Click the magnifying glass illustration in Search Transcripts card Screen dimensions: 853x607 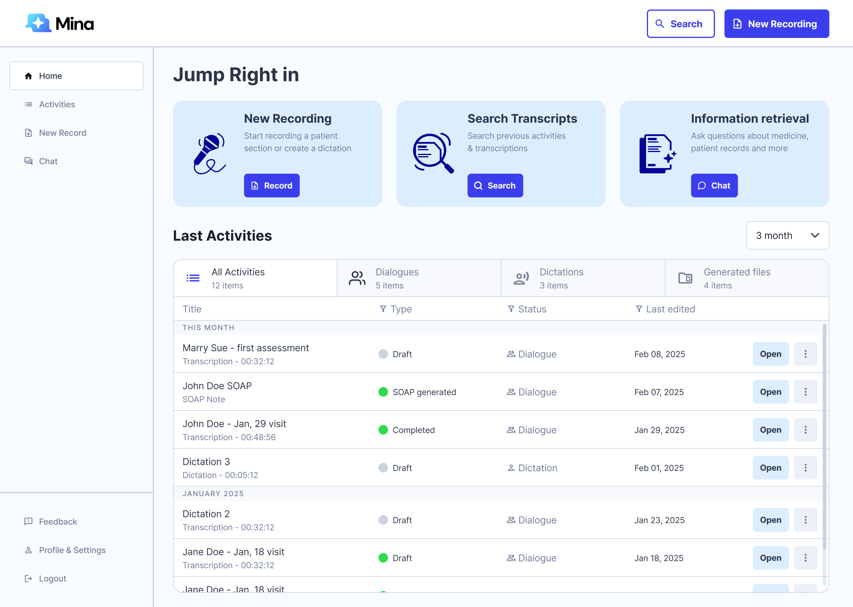[x=433, y=153]
